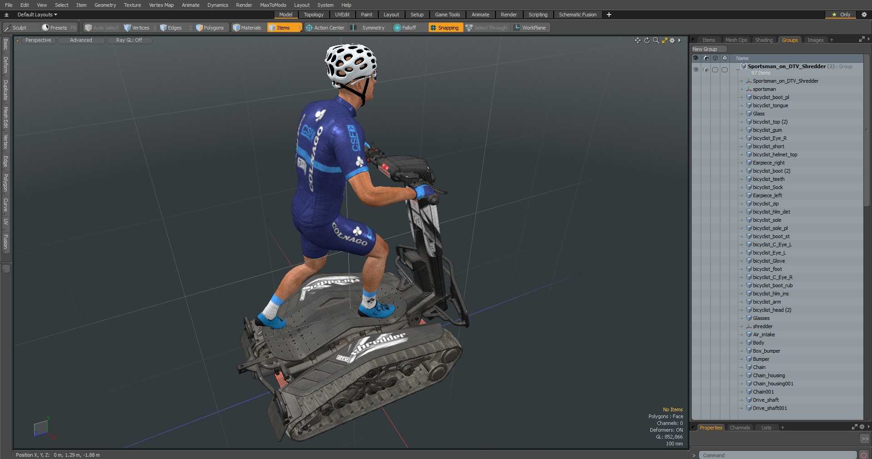This screenshot has height=459, width=872.
Task: Open the Shading panel tab
Action: click(x=764, y=40)
